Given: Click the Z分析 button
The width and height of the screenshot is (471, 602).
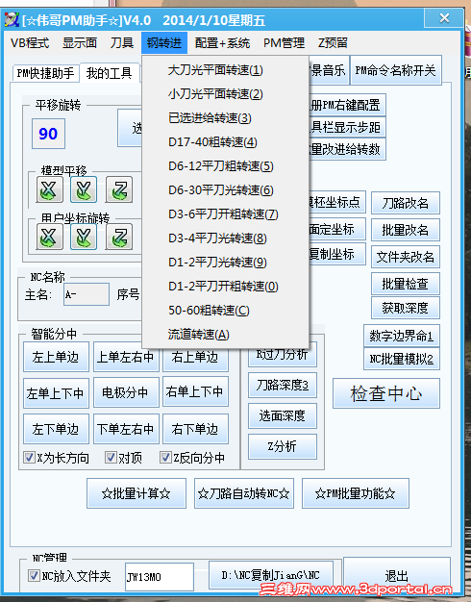Looking at the screenshot, I should pyautogui.click(x=283, y=446).
